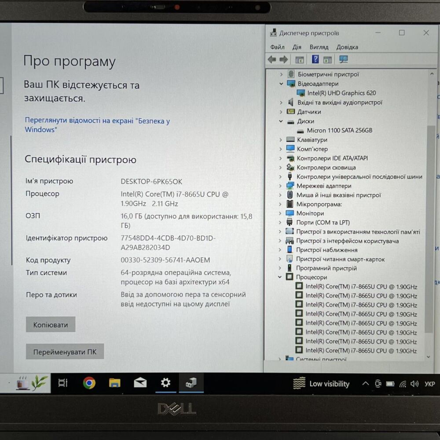Click the product code 00330-52309-56741-AAOEM
This screenshot has height=440, width=440.
coord(165,260)
